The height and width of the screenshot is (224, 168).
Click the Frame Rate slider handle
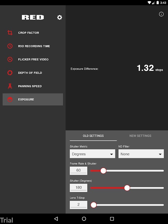click(x=103, y=171)
